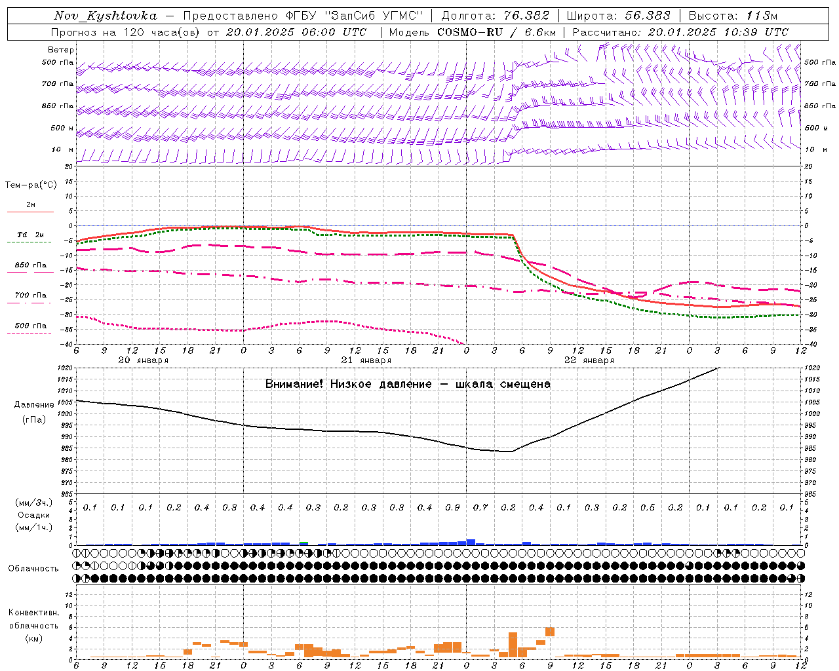
Task: Click the Высота: 113м header field
Action: 732,16
